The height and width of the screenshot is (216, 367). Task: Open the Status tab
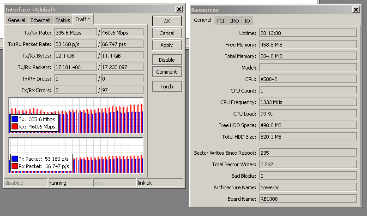click(x=63, y=20)
